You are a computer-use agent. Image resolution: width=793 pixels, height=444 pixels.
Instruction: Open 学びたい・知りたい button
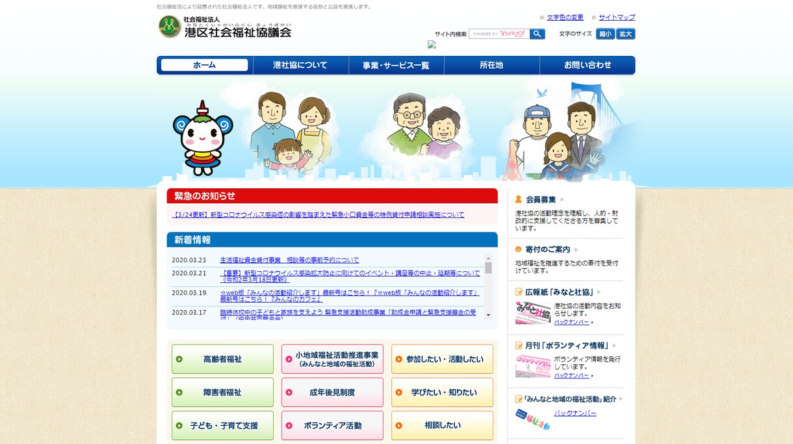(442, 392)
